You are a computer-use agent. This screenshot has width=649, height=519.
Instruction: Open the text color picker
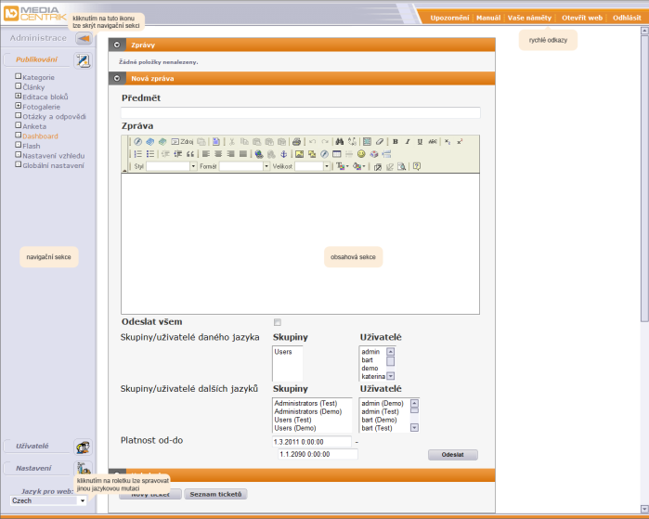pos(342,166)
